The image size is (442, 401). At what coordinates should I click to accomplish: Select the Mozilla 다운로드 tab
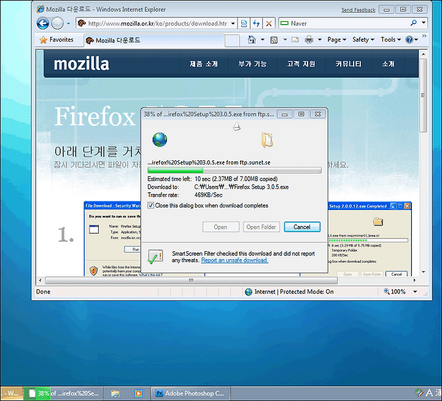(x=154, y=41)
